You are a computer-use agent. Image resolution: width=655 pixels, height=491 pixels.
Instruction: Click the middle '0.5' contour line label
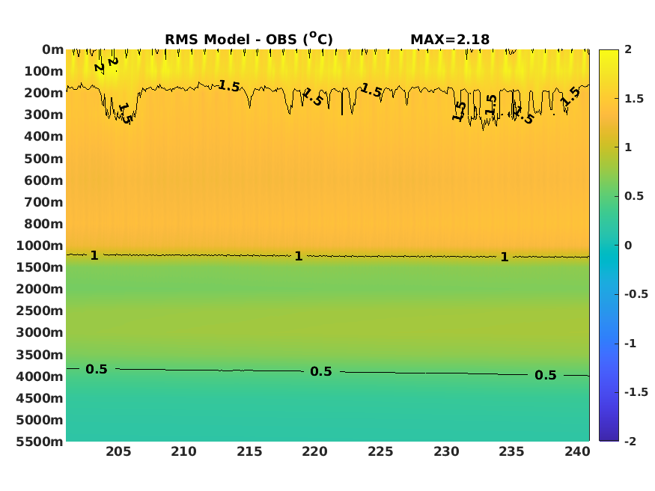[x=321, y=371]
